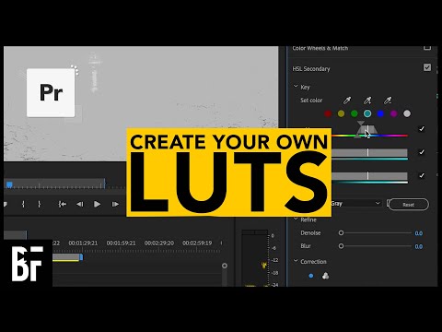Play the program monitor clip
The width and height of the screenshot is (442, 332).
click(x=97, y=204)
